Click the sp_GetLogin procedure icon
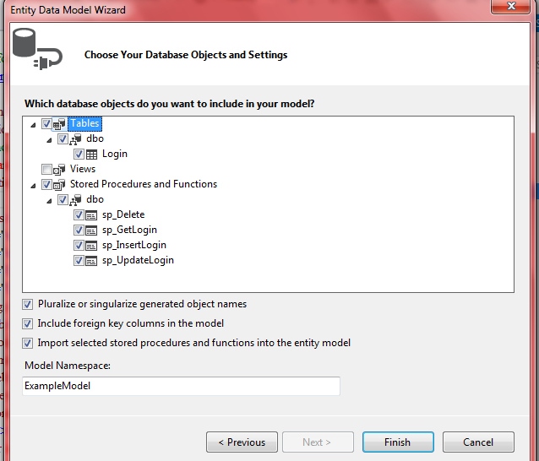The height and width of the screenshot is (461, 539). coord(91,230)
